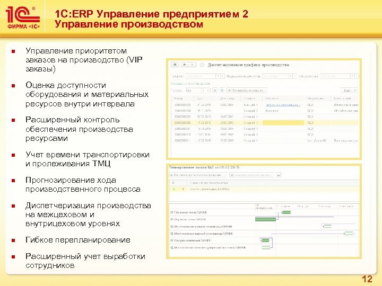Select the green bar of first Gantt stage
Viewport: 382px width, 286px height.
click(x=286, y=212)
